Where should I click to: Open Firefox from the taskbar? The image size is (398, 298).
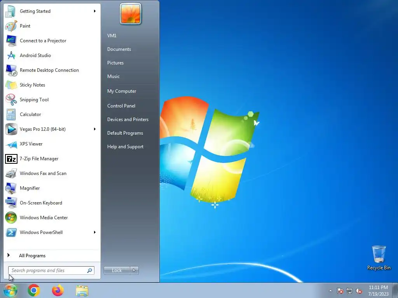(58, 290)
